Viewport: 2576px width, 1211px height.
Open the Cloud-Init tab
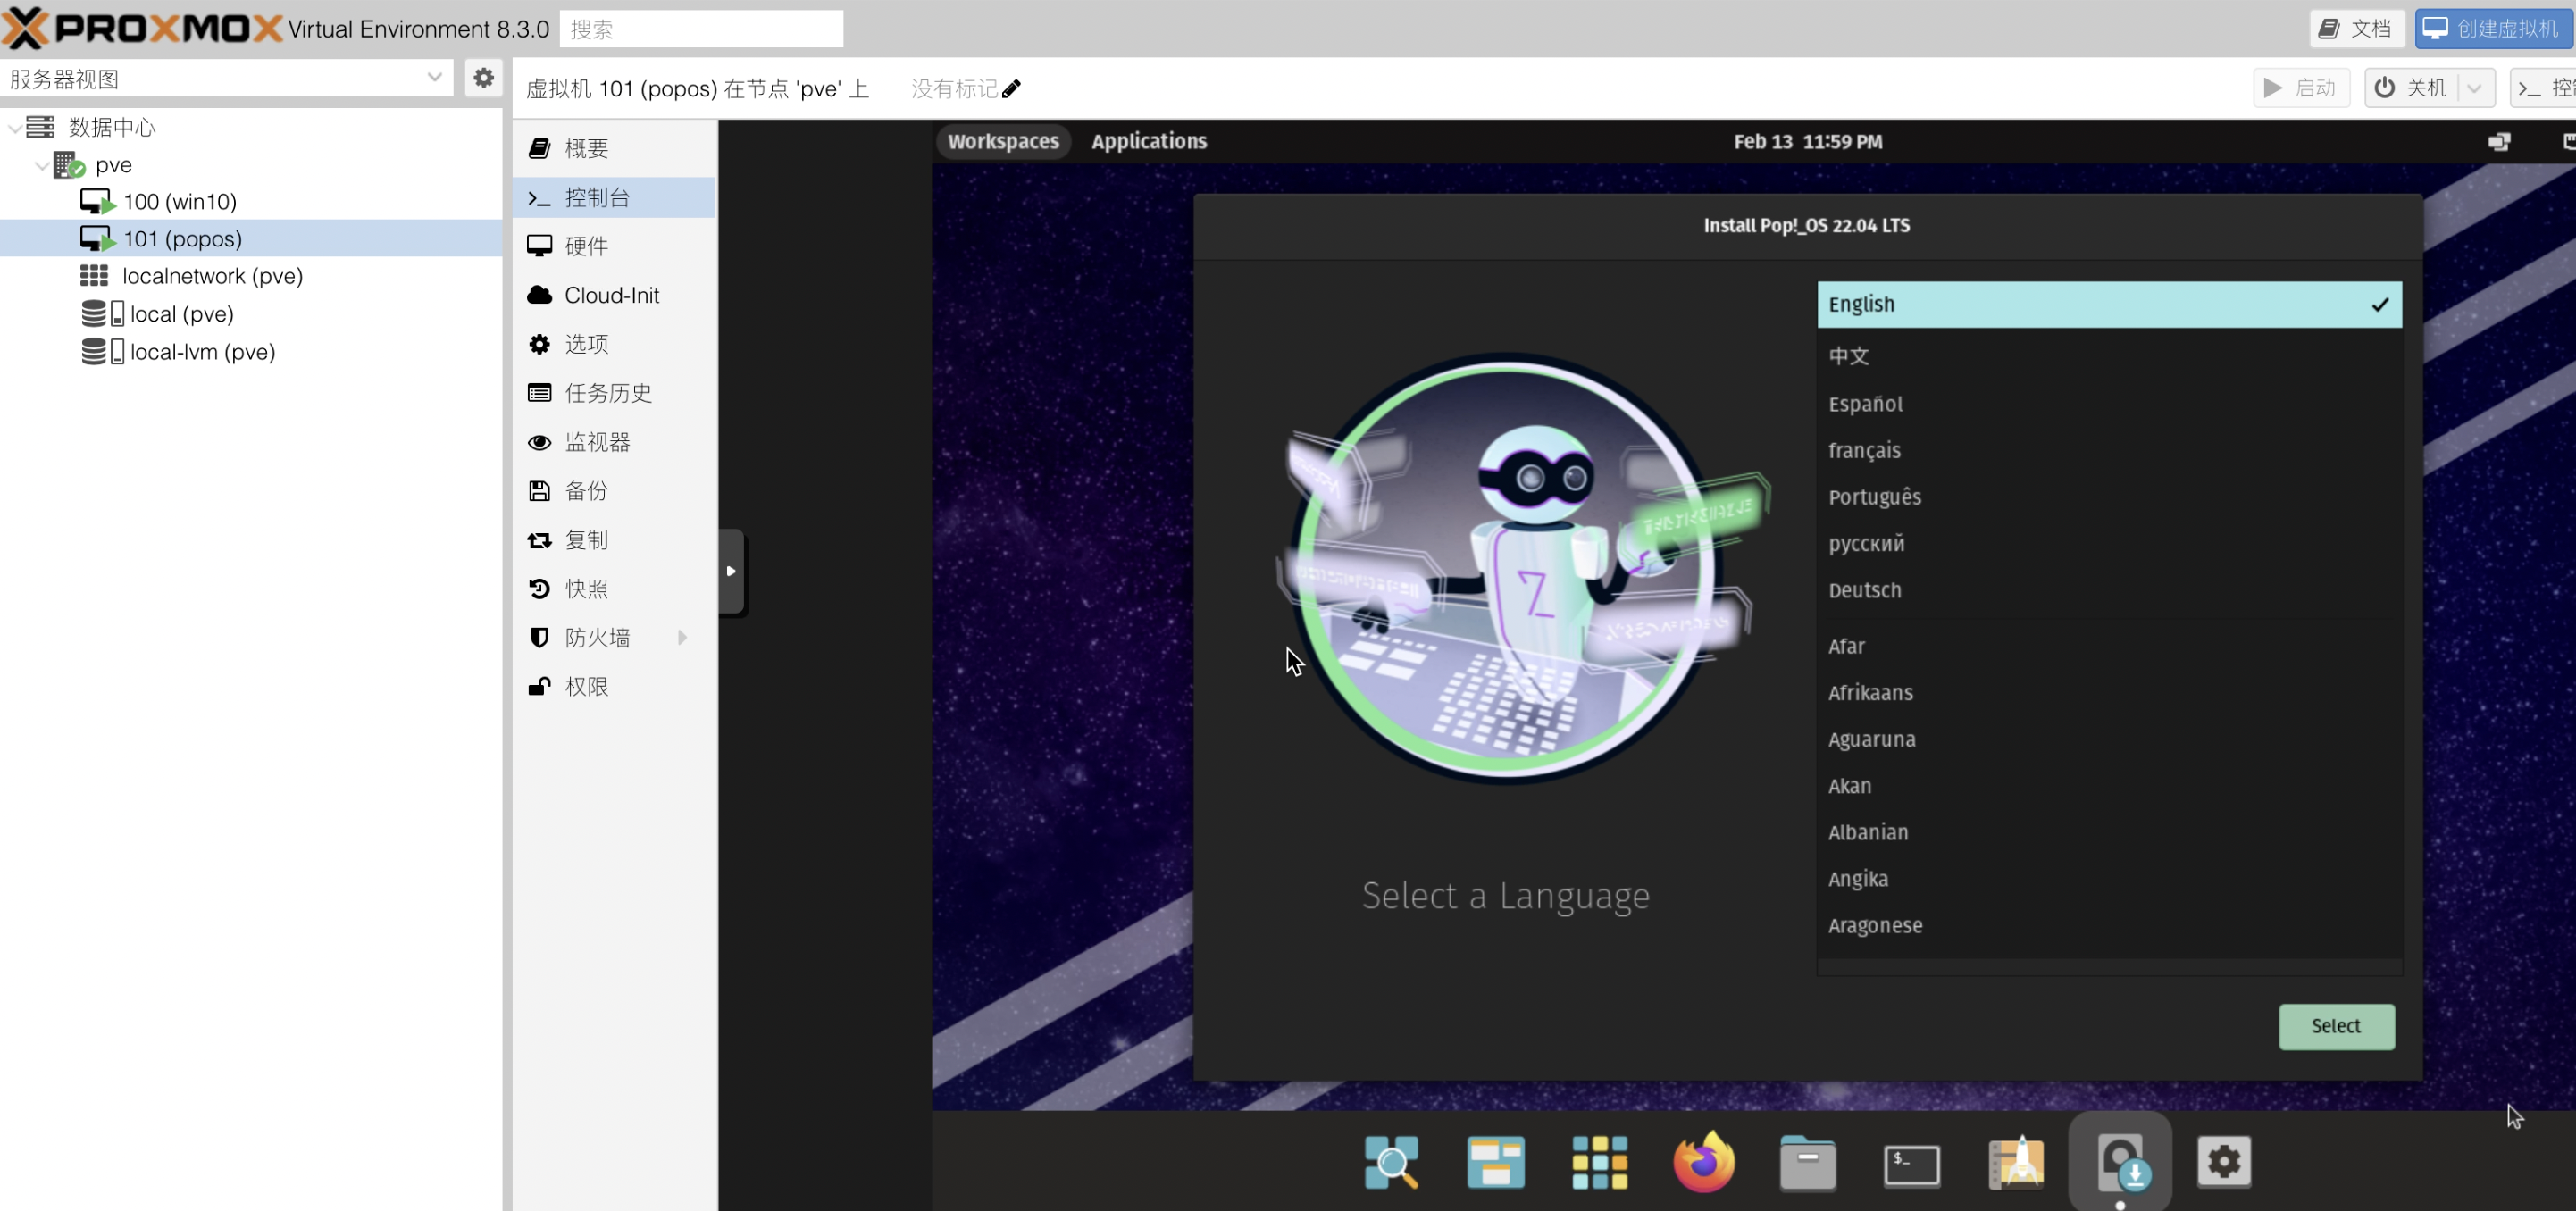click(x=614, y=295)
